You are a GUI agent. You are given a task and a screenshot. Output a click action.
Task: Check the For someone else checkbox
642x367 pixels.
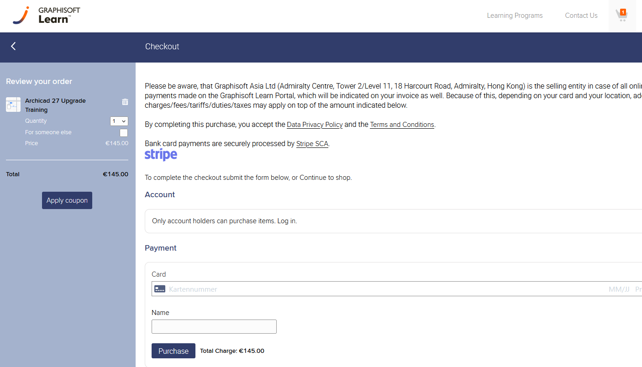coord(124,133)
